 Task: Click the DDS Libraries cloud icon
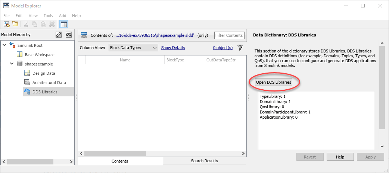point(27,92)
